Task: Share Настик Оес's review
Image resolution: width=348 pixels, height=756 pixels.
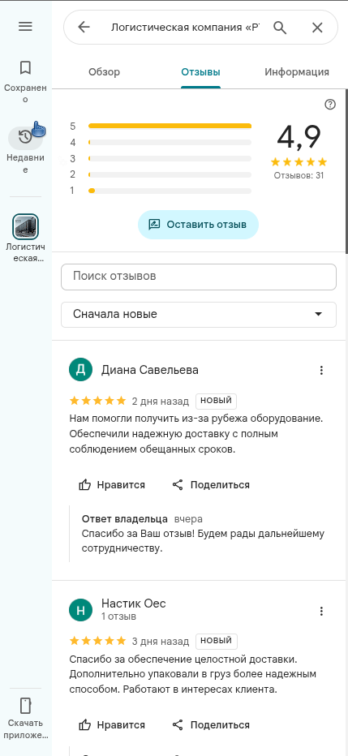Action: click(211, 724)
